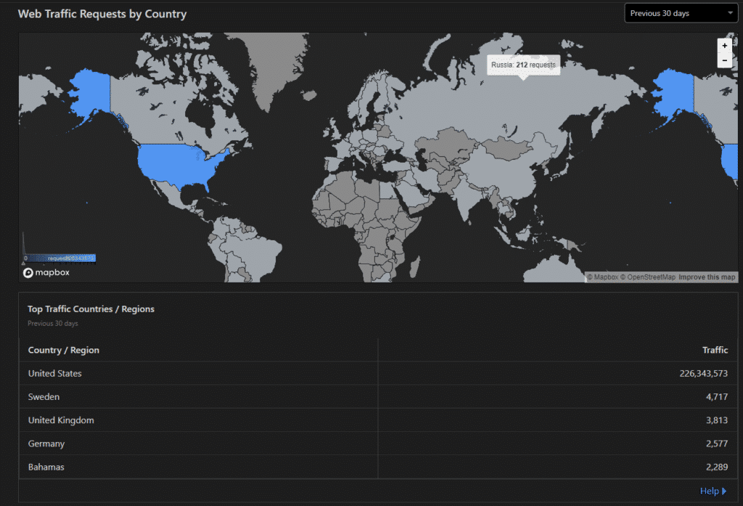The image size is (743, 506).
Task: Click the Country / Region column header
Action: pyautogui.click(x=64, y=350)
